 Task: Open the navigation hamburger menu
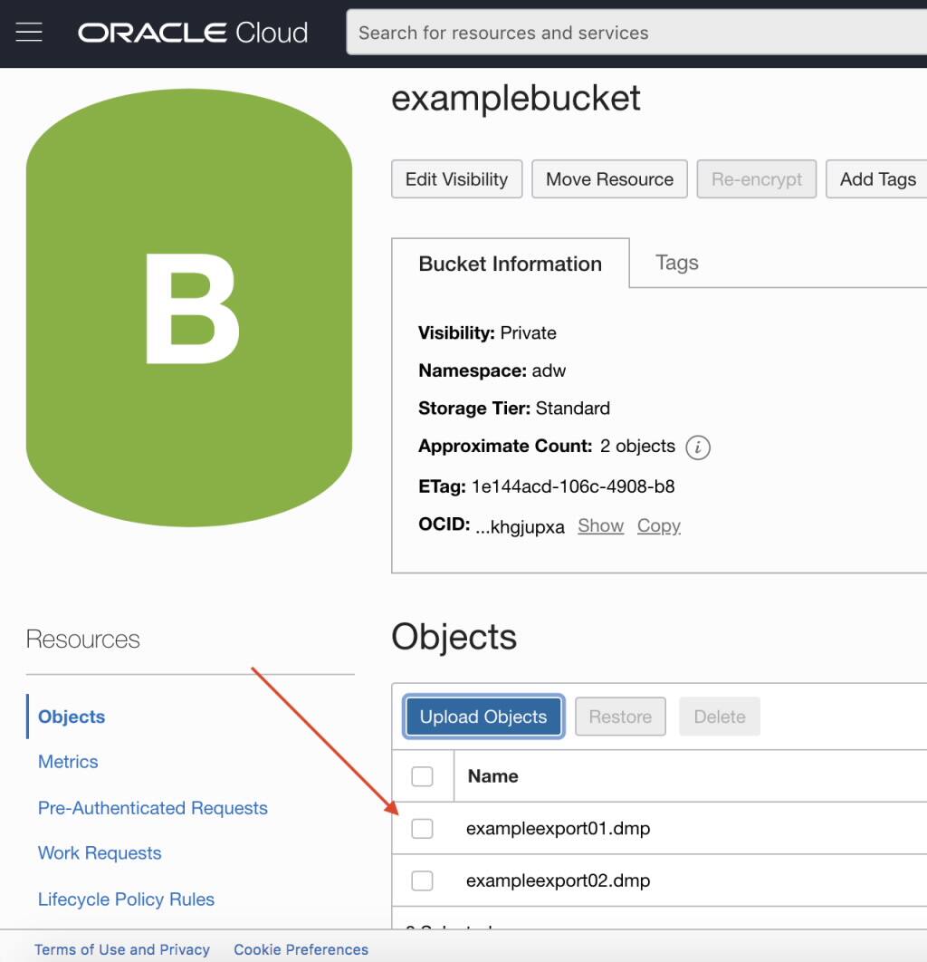[x=30, y=32]
